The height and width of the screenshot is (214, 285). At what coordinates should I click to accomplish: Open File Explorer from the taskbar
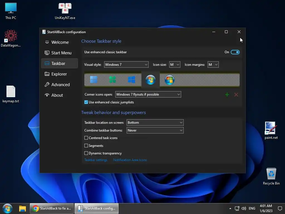click(23, 208)
